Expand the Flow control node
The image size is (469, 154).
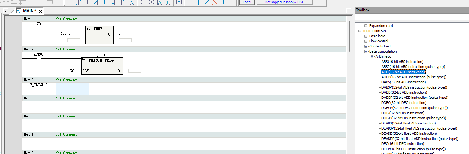click(366, 41)
